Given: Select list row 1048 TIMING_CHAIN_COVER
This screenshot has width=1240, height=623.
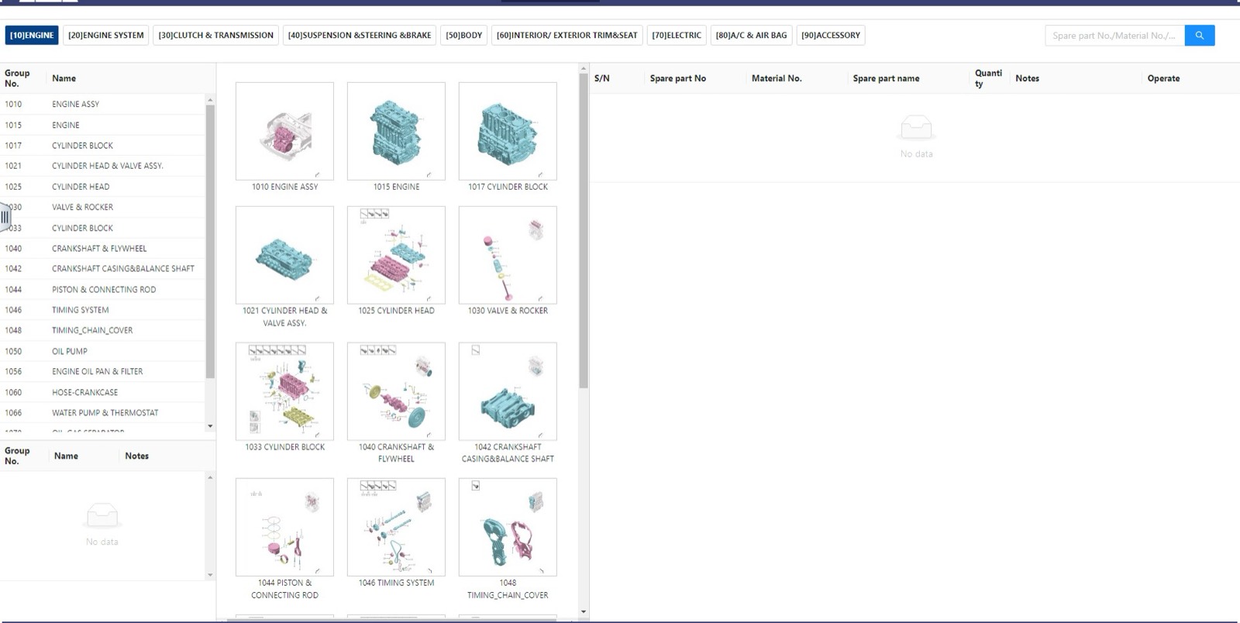Looking at the screenshot, I should (102, 330).
